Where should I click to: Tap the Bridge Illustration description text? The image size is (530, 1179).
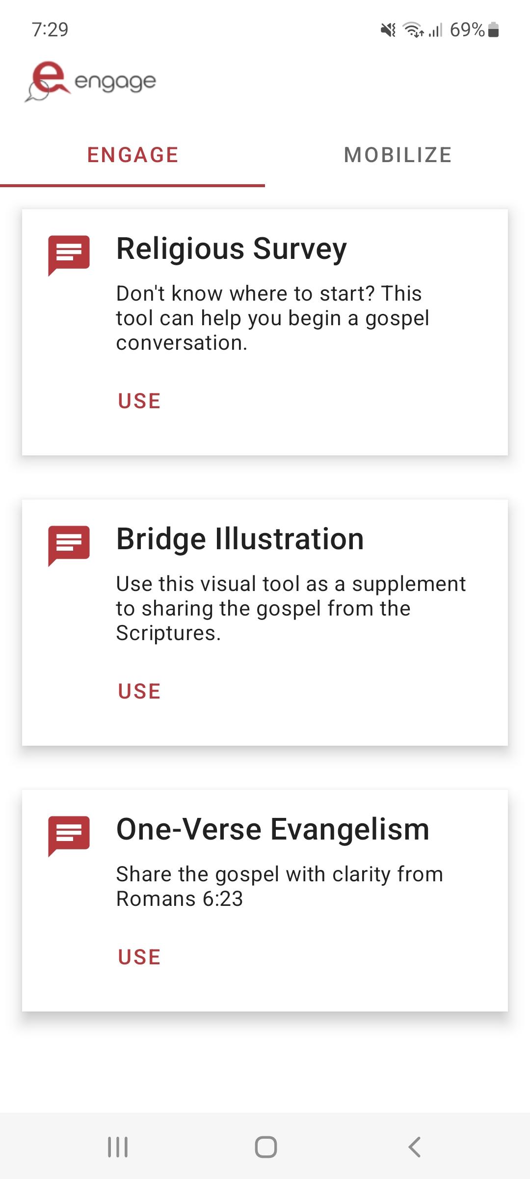coord(291,608)
